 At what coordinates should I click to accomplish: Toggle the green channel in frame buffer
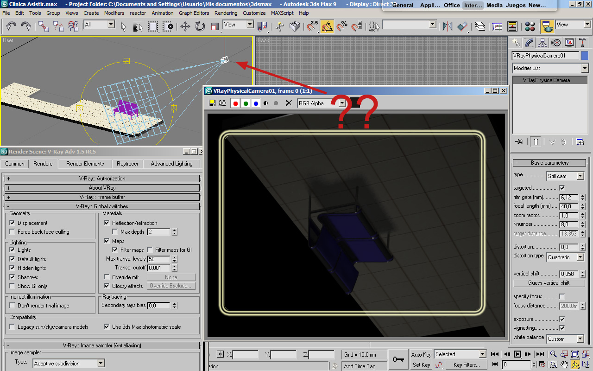pyautogui.click(x=246, y=103)
